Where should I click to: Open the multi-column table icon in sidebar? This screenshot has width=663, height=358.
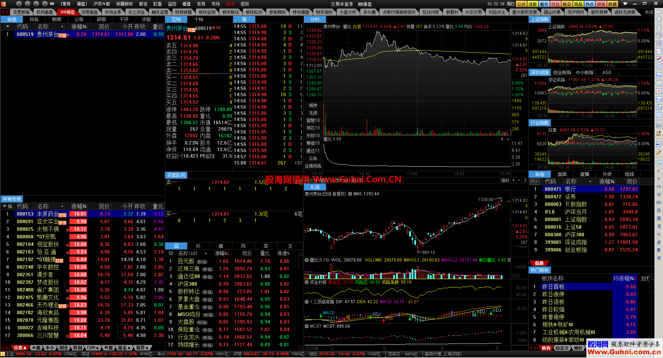coord(659,43)
